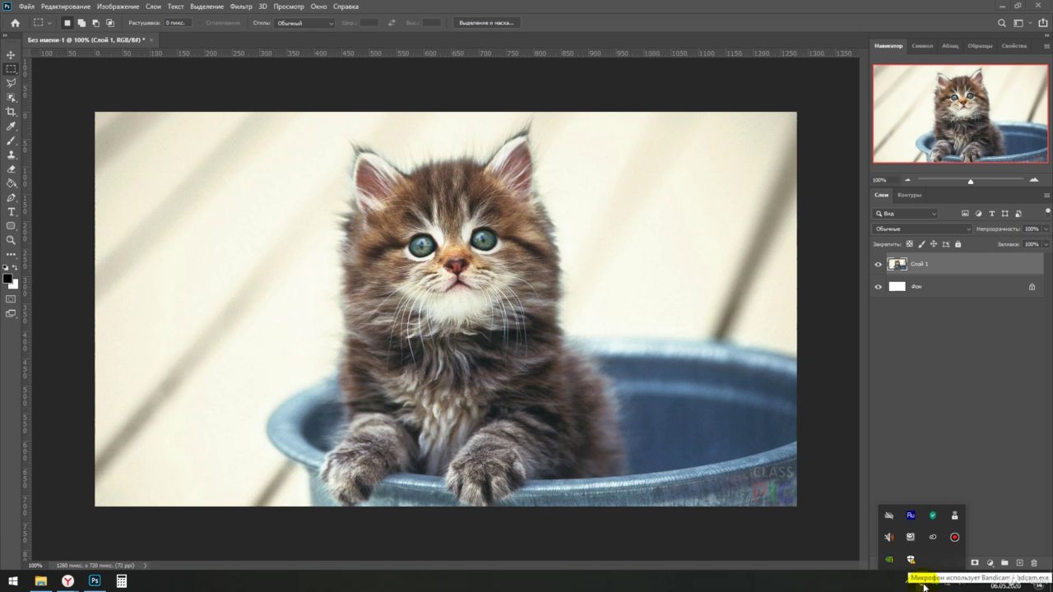Viewport: 1053px width, 592px height.
Task: Hide the Слой 1 layer
Action: (878, 264)
